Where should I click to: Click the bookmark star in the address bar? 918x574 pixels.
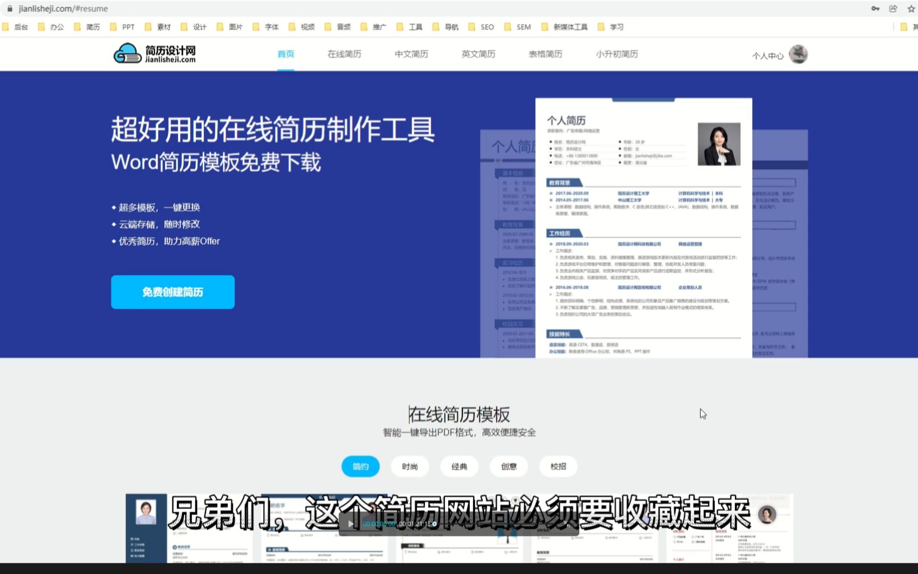click(x=911, y=8)
